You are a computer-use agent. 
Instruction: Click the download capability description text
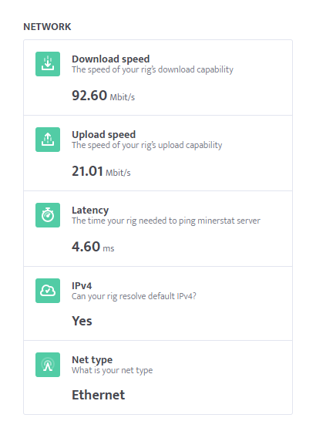[153, 69]
